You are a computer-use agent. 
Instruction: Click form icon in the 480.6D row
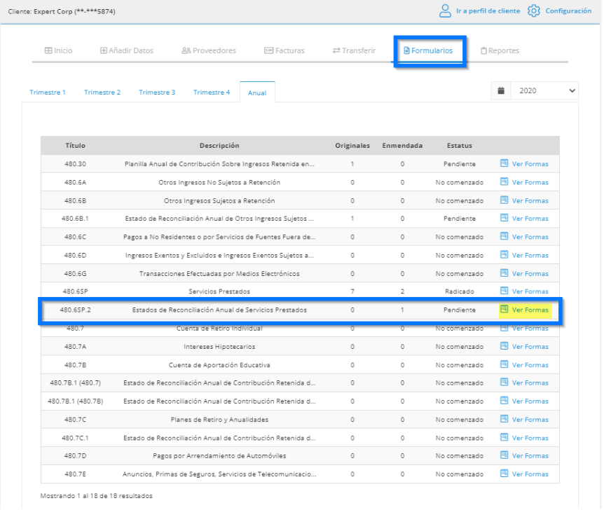pos(506,254)
